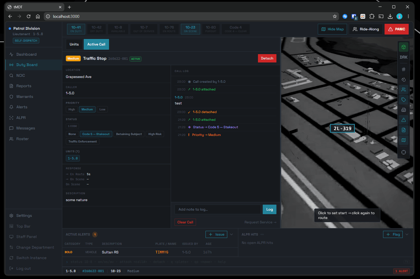Click the red PANIC button
This screenshot has width=420, height=279.
(x=396, y=29)
